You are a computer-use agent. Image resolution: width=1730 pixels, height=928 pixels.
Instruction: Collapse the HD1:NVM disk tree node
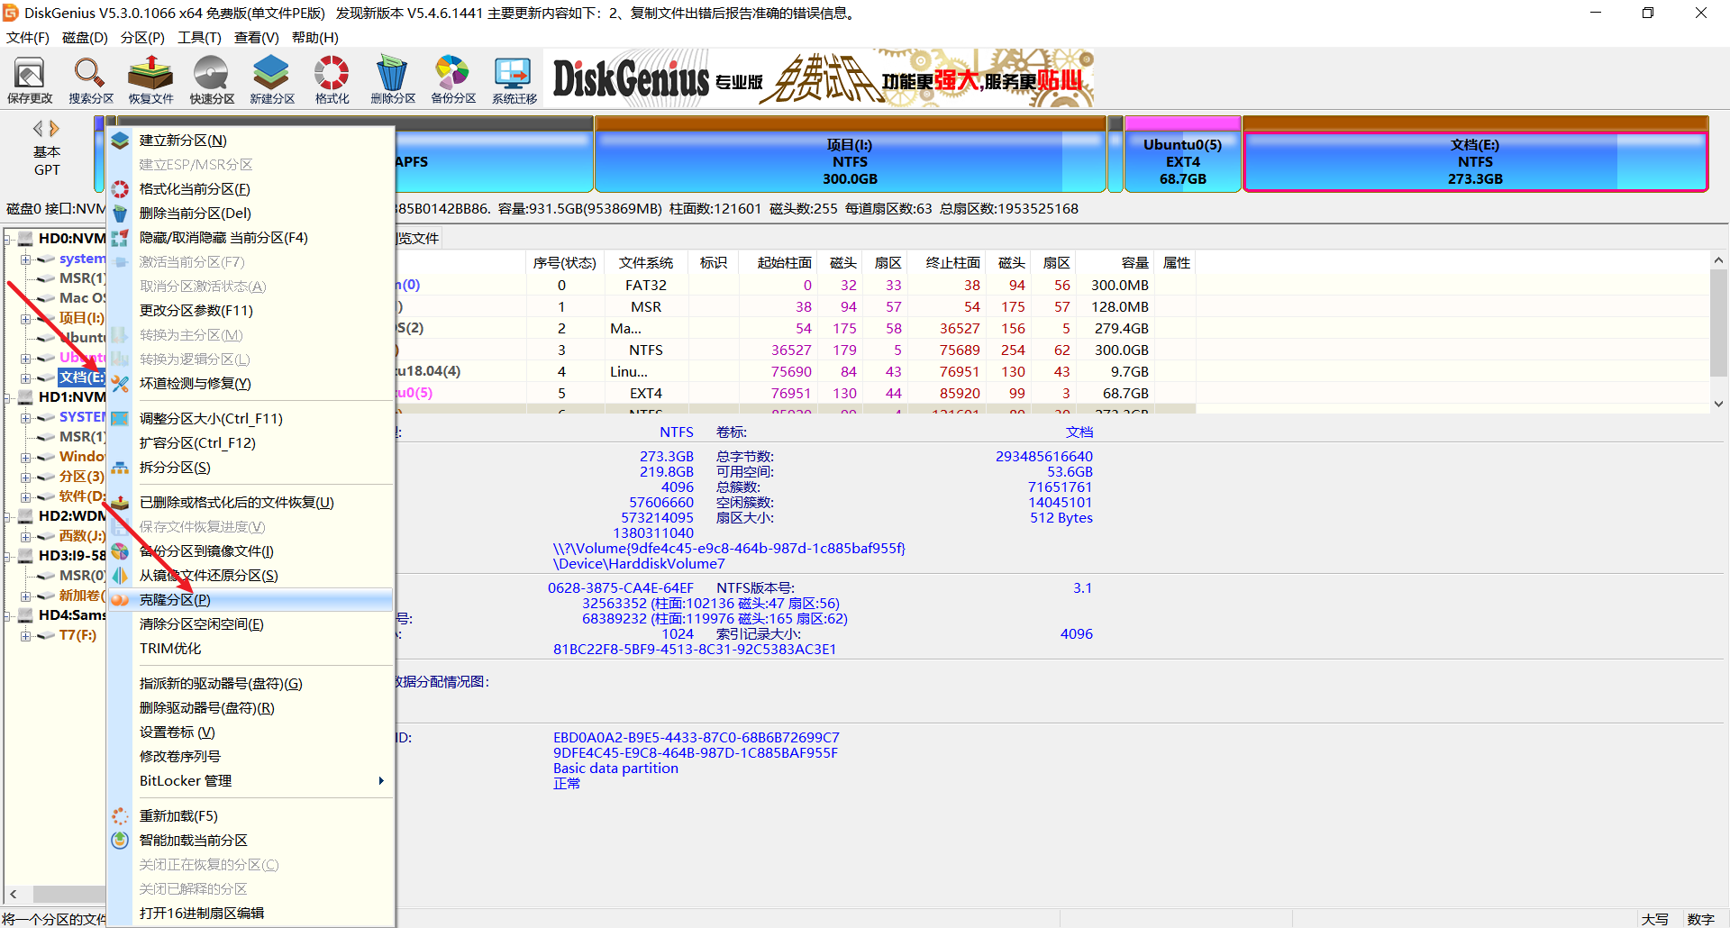8,397
